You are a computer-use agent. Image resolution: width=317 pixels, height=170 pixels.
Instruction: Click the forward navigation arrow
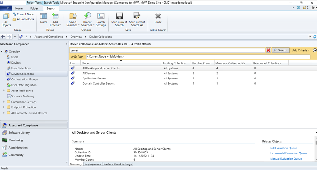pos(9,37)
